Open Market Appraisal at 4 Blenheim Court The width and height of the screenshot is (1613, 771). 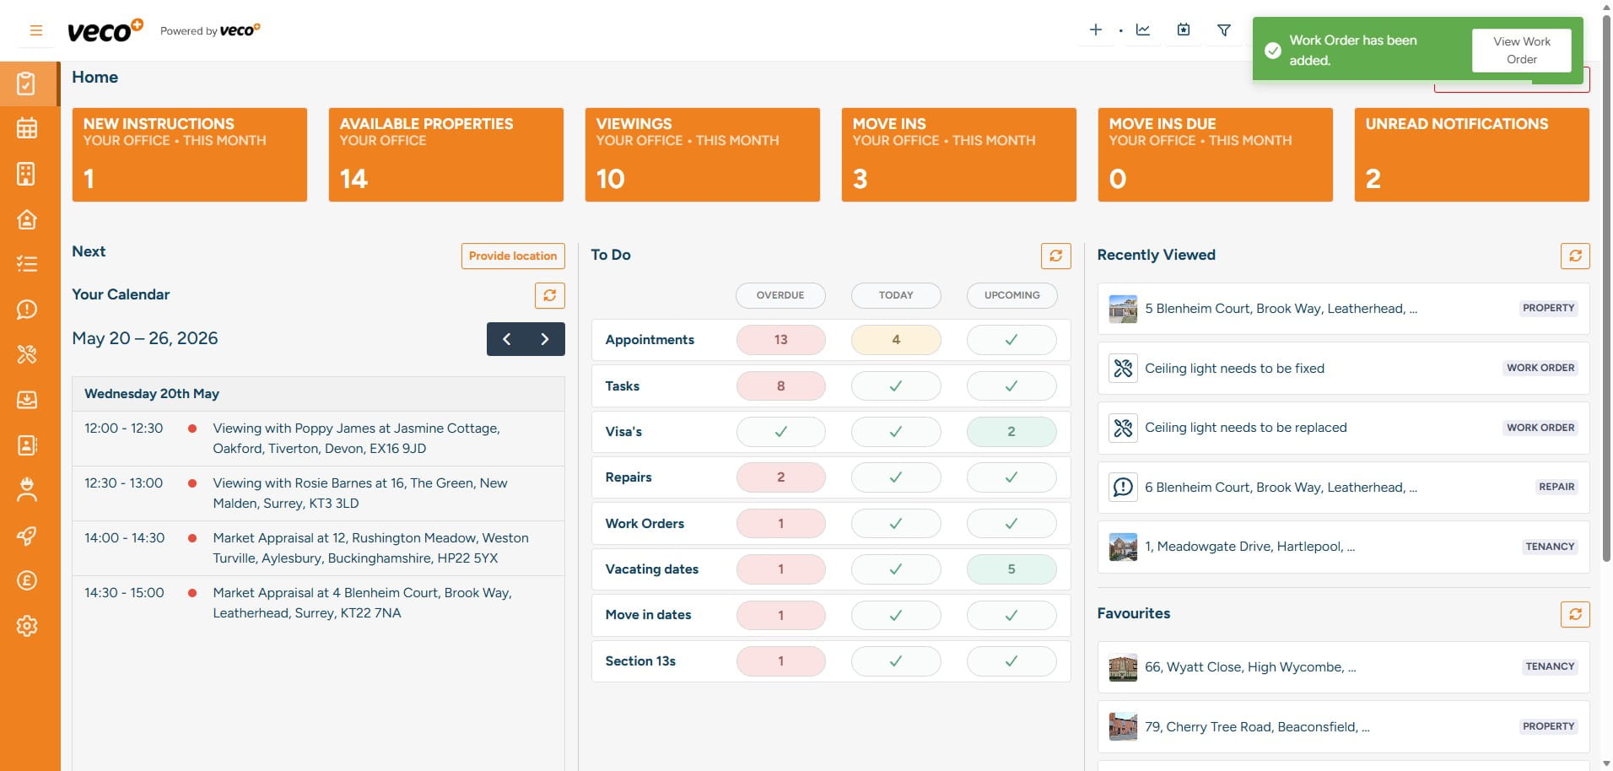click(x=318, y=603)
